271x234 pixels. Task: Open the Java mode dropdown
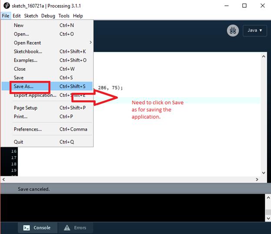(x=255, y=30)
